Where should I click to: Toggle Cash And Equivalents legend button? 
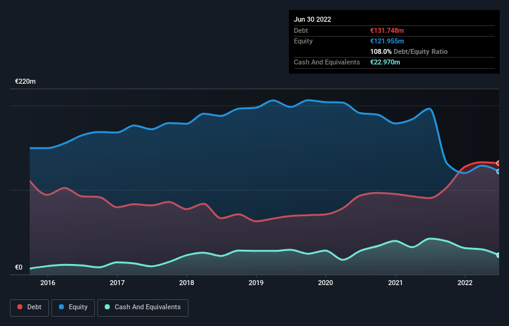click(143, 307)
